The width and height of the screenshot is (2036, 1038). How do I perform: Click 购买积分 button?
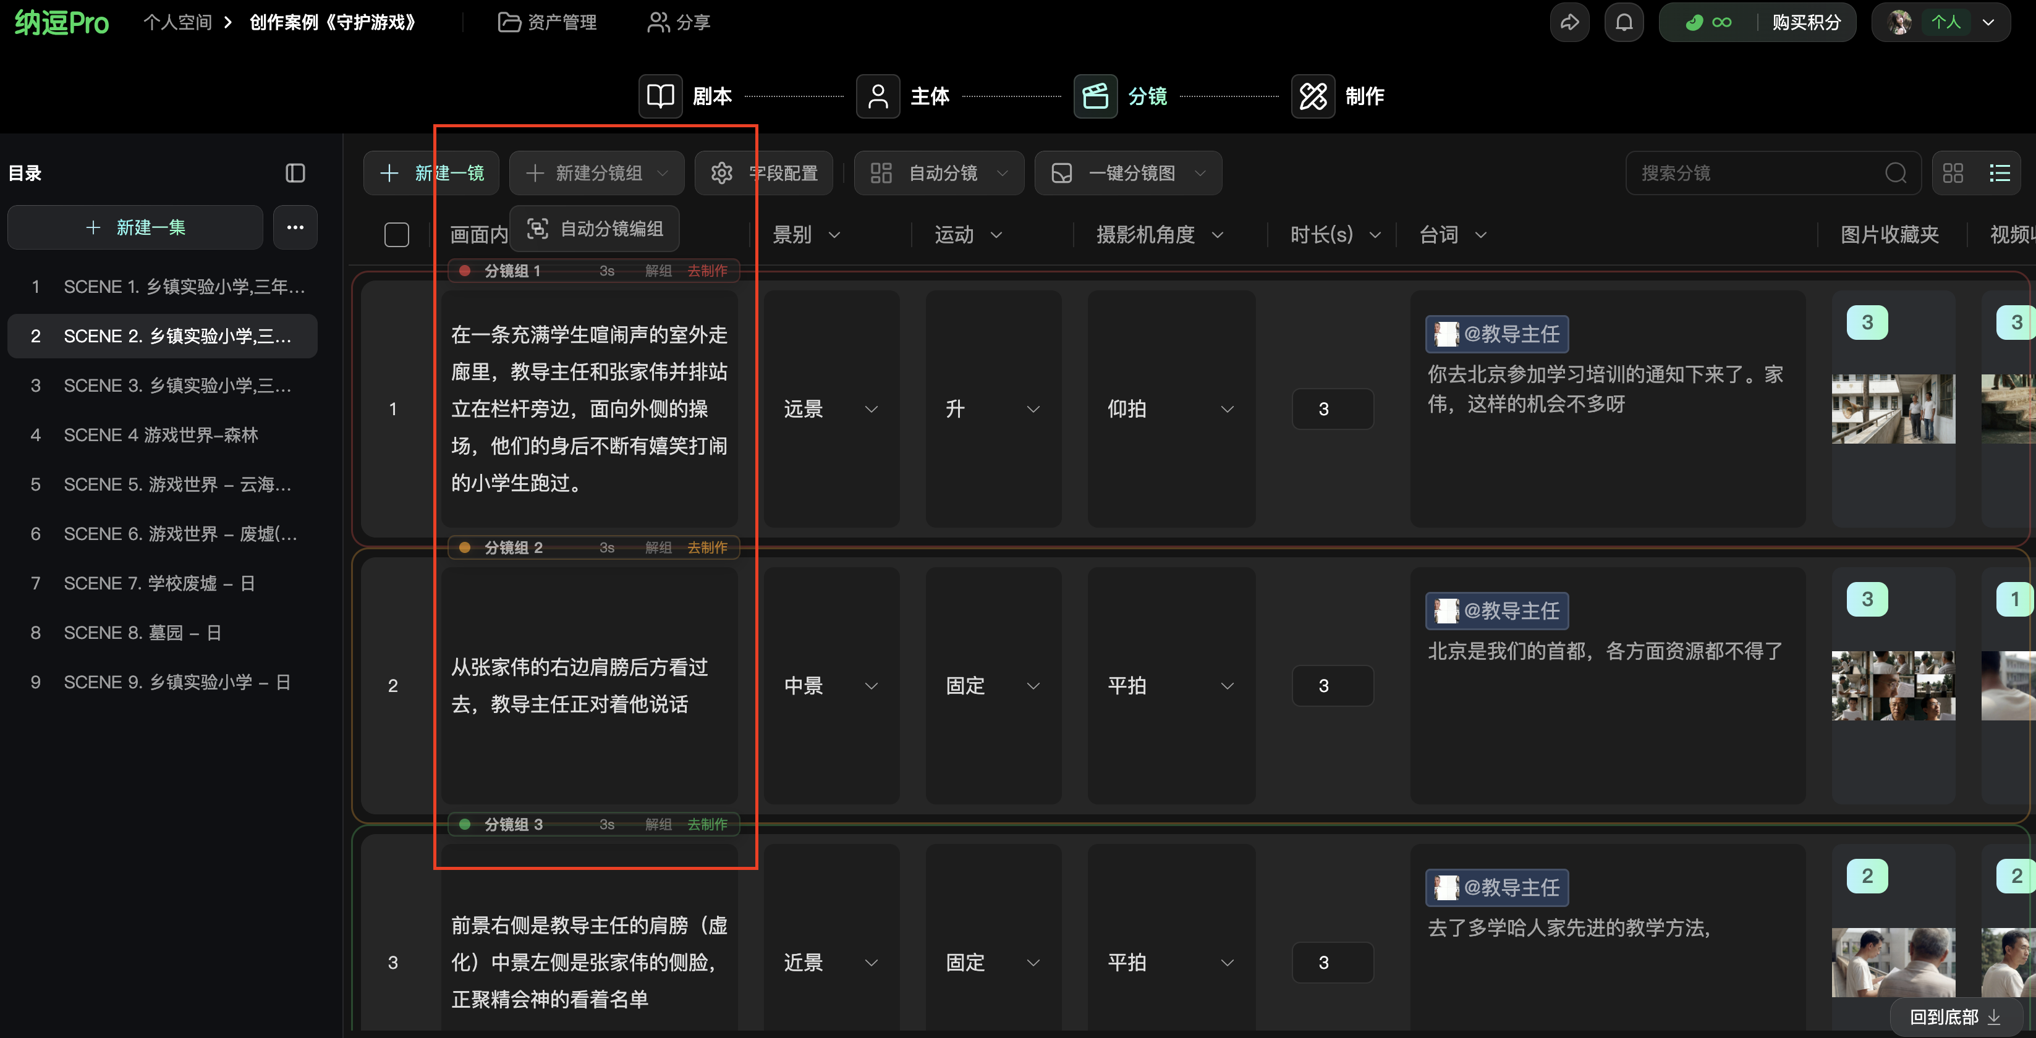[x=1806, y=22]
